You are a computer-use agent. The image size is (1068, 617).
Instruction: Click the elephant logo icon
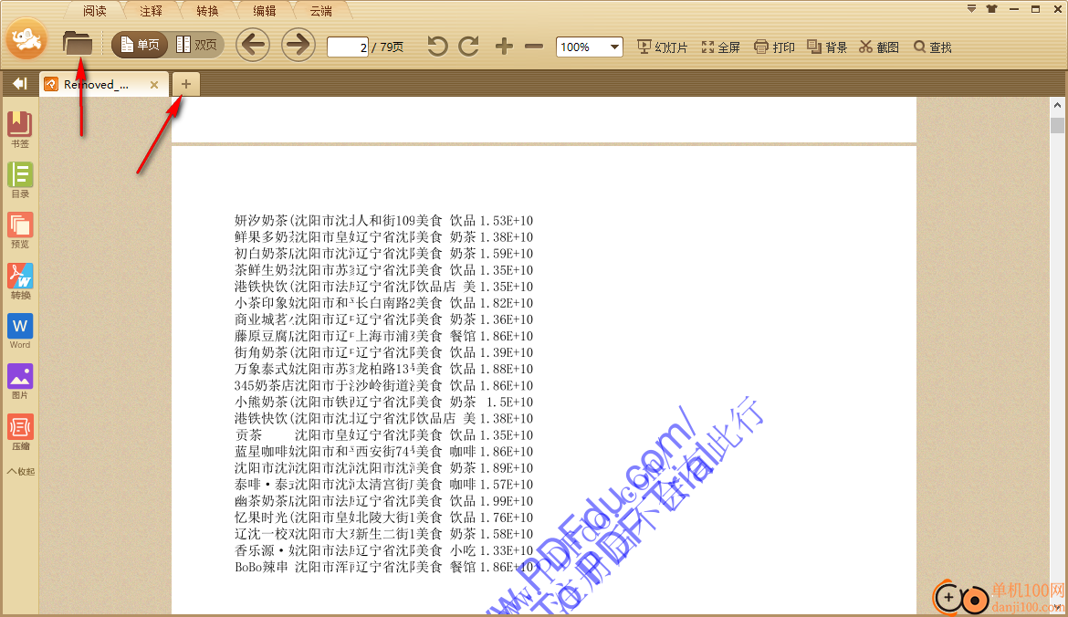pyautogui.click(x=26, y=39)
